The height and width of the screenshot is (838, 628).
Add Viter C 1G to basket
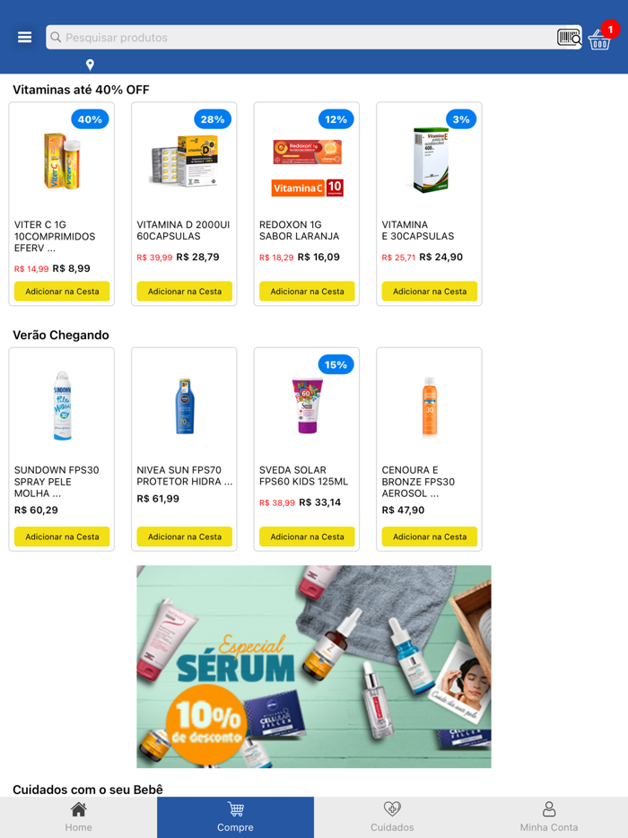coord(62,292)
